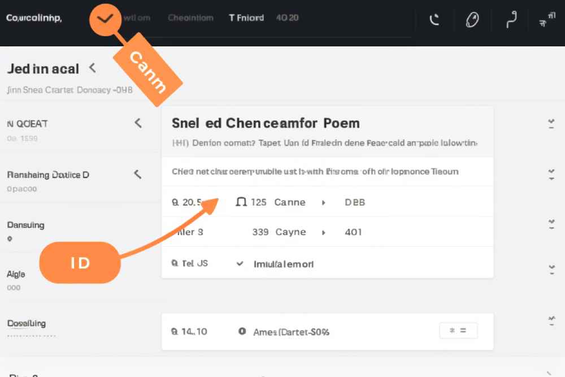The height and width of the screenshot is (377, 565).
Task: Toggle the checkmark beside Imulfalemorl
Action: (x=240, y=263)
